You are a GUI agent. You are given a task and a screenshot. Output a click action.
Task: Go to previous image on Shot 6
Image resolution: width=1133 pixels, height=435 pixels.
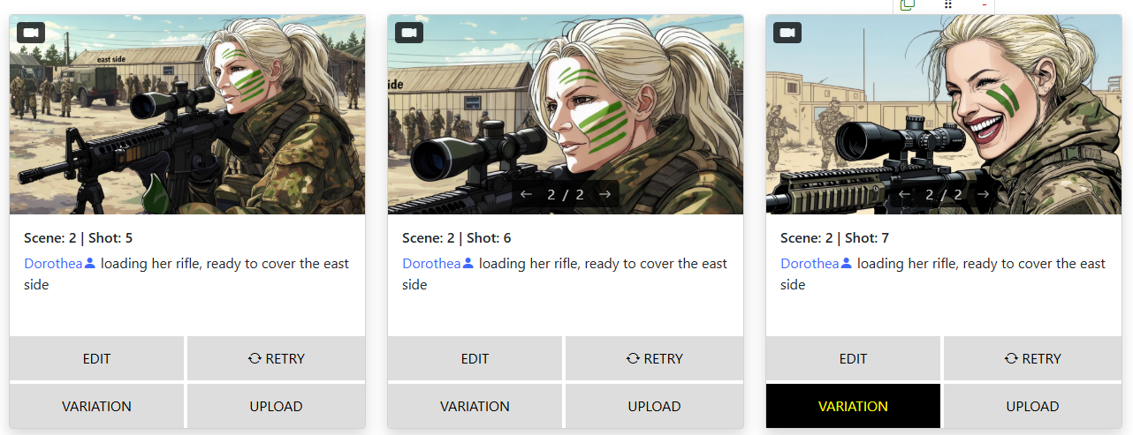pyautogui.click(x=525, y=194)
